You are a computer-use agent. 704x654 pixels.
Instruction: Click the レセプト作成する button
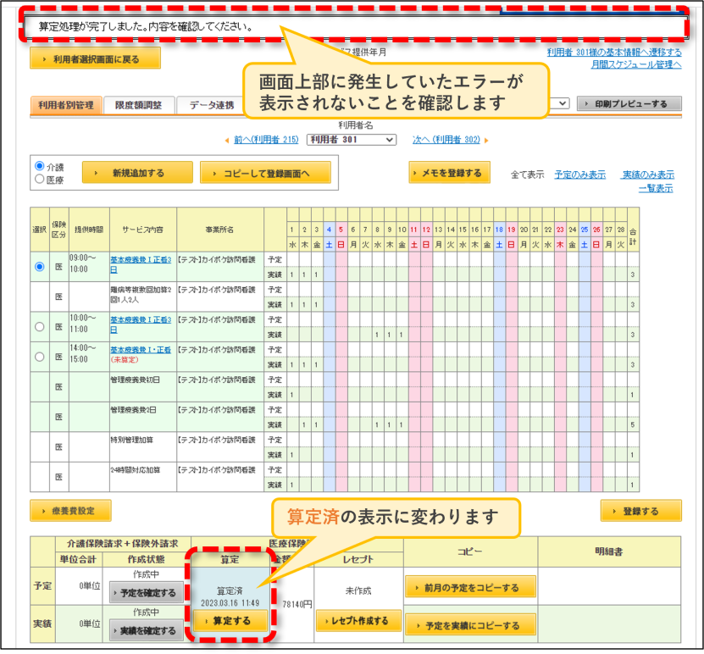click(x=358, y=621)
